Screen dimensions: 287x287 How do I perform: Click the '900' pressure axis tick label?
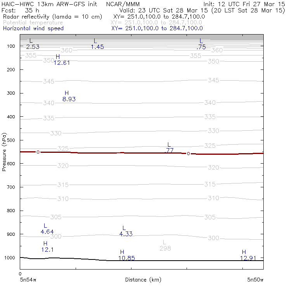[11, 234]
